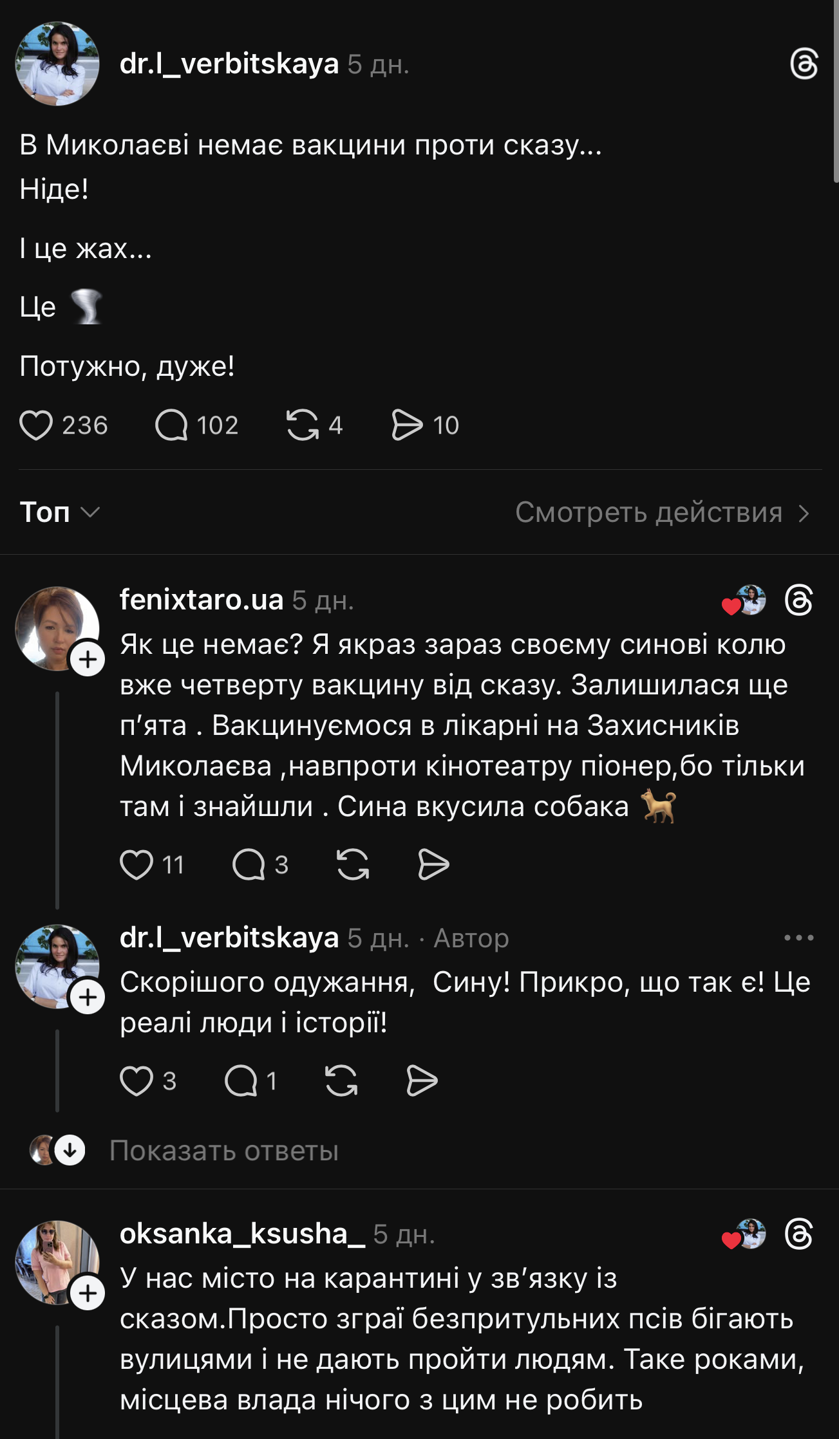Open dr.l_verbitskaya's profile picture at top
The image size is (839, 1439).
57,64
